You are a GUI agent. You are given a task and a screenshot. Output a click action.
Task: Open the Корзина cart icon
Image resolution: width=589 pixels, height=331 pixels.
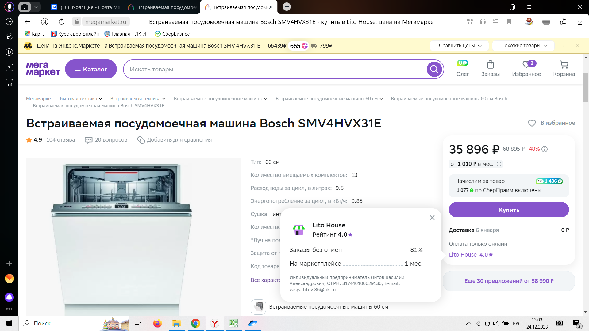click(564, 69)
